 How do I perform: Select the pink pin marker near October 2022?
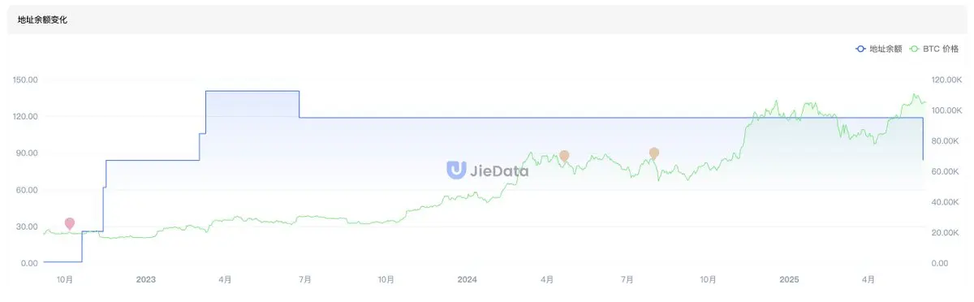[70, 223]
